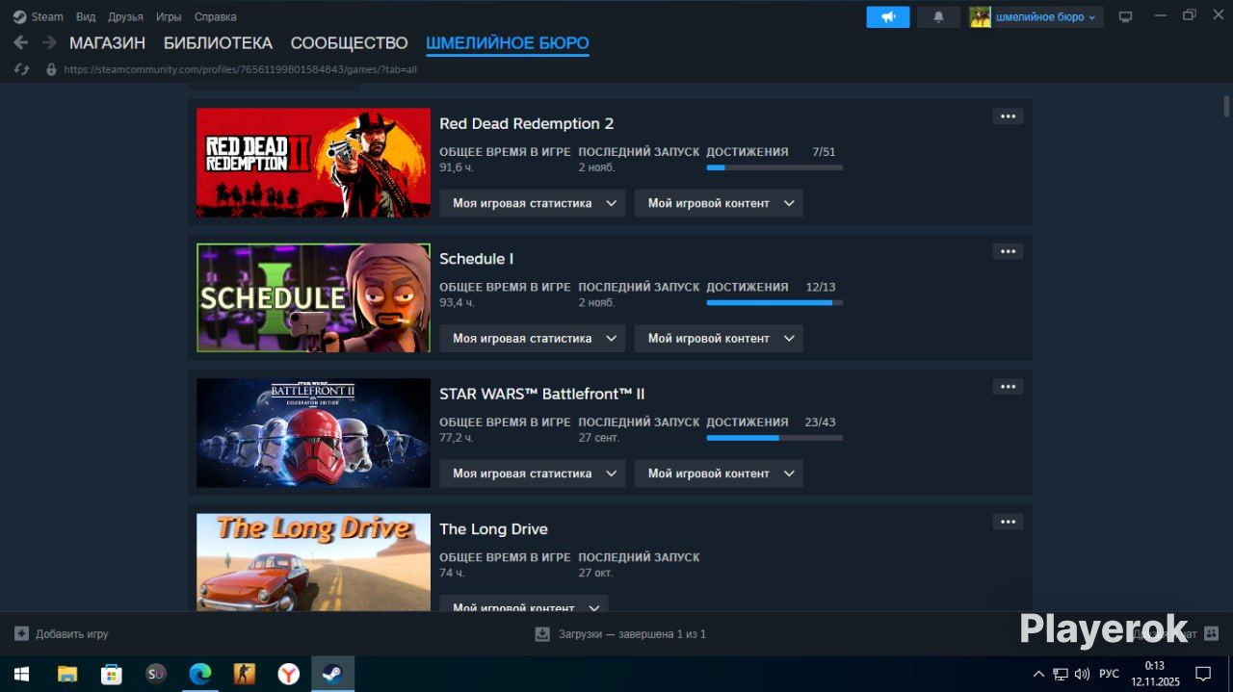Go back with the left arrow

click(x=20, y=43)
